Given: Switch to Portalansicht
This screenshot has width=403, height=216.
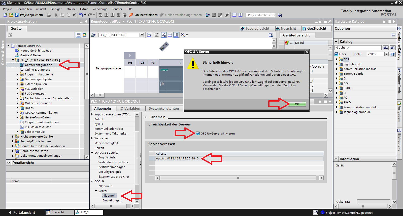Looking at the screenshot, I should click(x=22, y=212).
